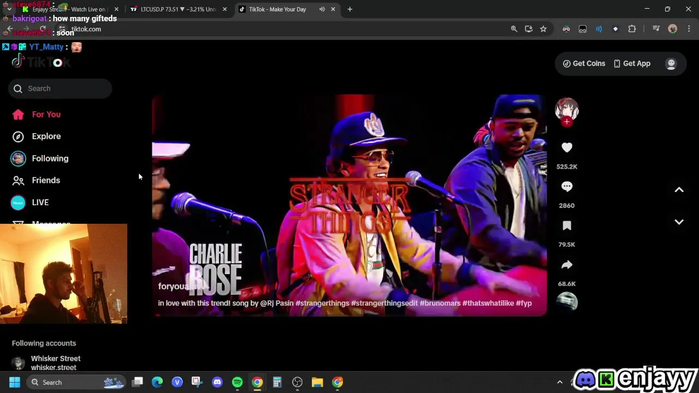Open Chrome profile avatar

click(673, 29)
